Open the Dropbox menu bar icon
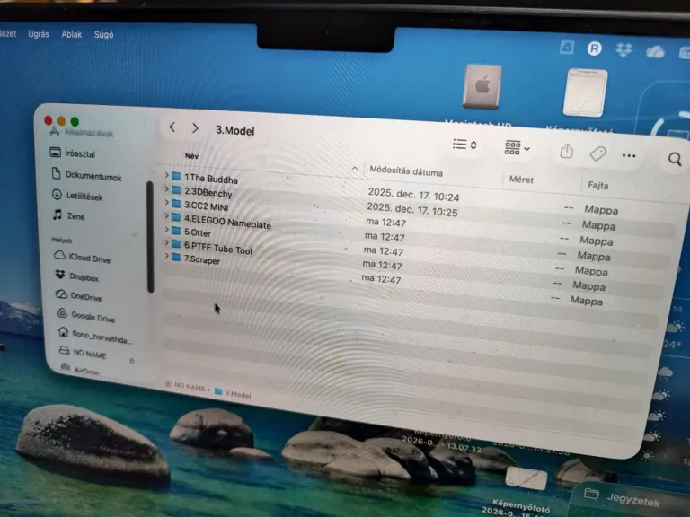The image size is (690, 517). [x=624, y=49]
